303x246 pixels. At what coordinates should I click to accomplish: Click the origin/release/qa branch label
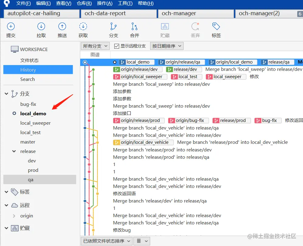click(182, 62)
